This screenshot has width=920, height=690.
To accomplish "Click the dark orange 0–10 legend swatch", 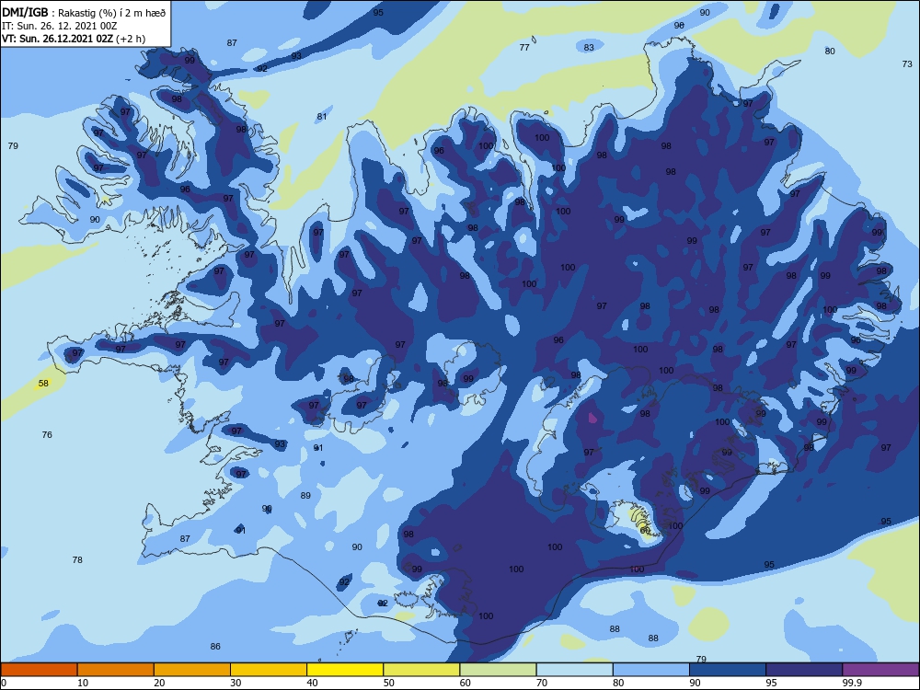I will (39, 670).
